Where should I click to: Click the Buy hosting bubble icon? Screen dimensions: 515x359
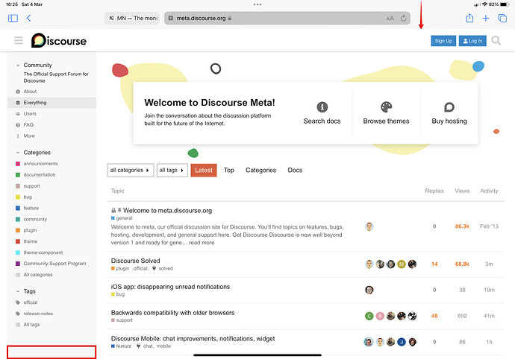pyautogui.click(x=449, y=107)
